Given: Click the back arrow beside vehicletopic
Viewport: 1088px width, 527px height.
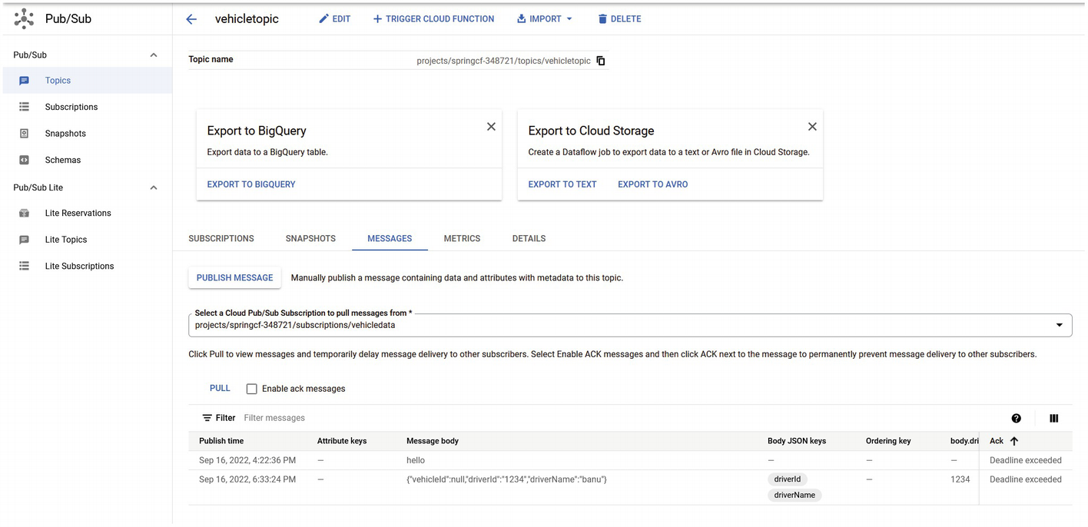Looking at the screenshot, I should (191, 19).
